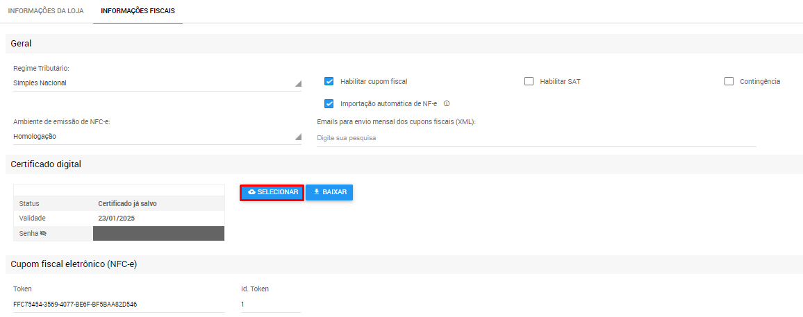The image size is (803, 317).
Task: Uncheck the Habilitar cupom fiscal checkbox
Action: [329, 81]
